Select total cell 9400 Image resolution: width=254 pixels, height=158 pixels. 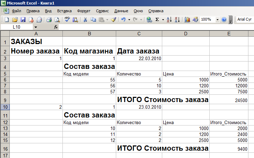229,148
